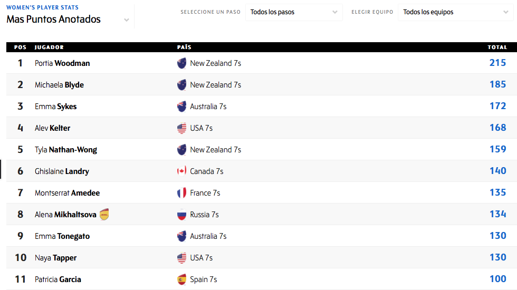Click Emma Tonegato's total of 130
Image resolution: width=517 pixels, height=290 pixels.
497,236
